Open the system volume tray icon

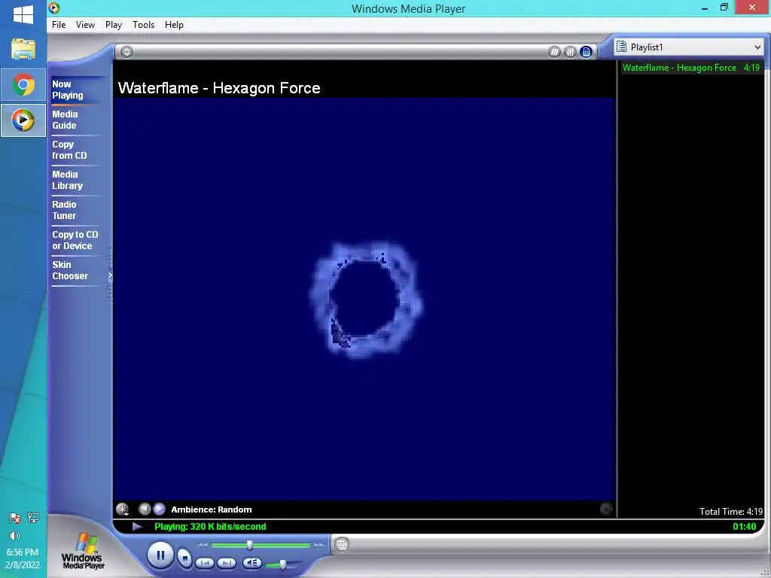pos(15,536)
